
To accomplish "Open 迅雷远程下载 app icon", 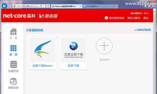I will (x=73, y=50).
